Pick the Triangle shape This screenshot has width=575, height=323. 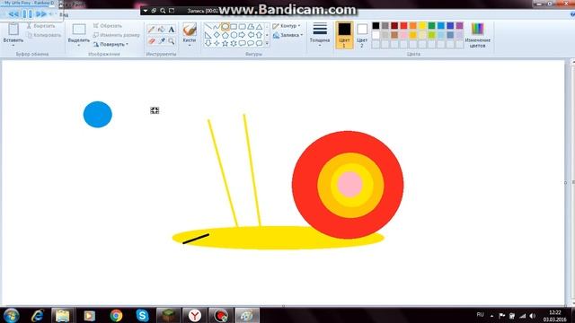(x=260, y=27)
